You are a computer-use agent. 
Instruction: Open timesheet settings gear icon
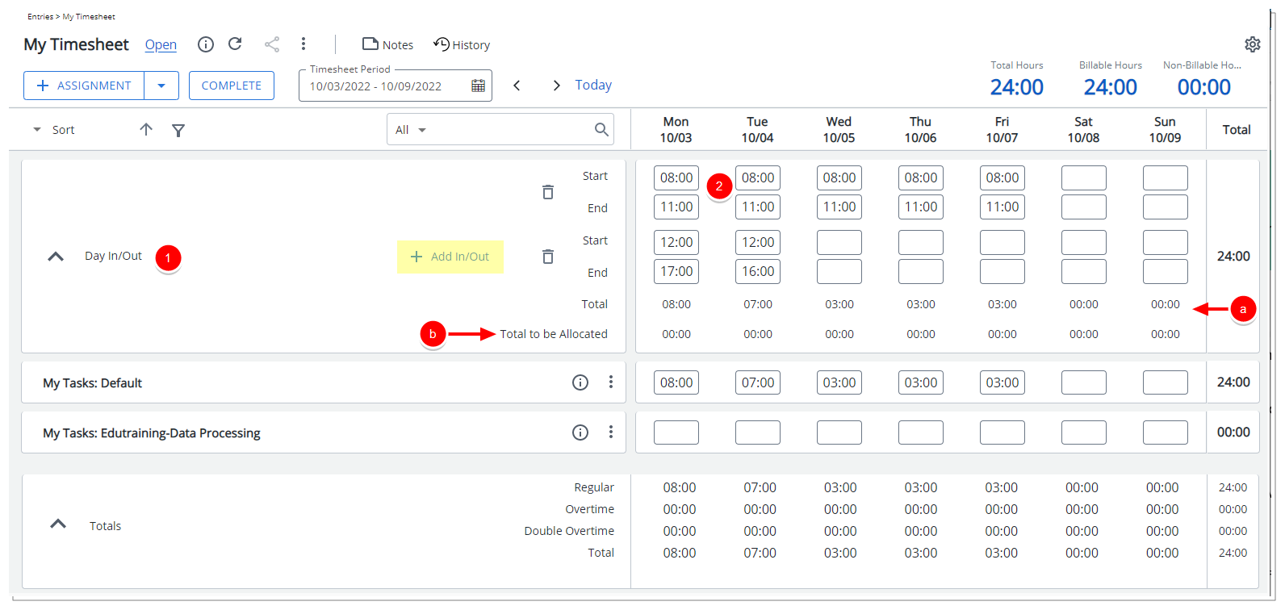1252,44
